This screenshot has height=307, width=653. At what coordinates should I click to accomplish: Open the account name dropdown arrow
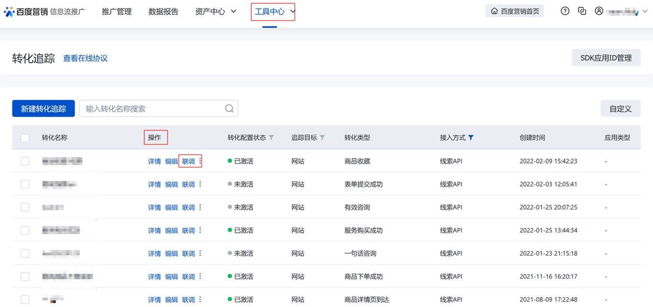click(645, 11)
